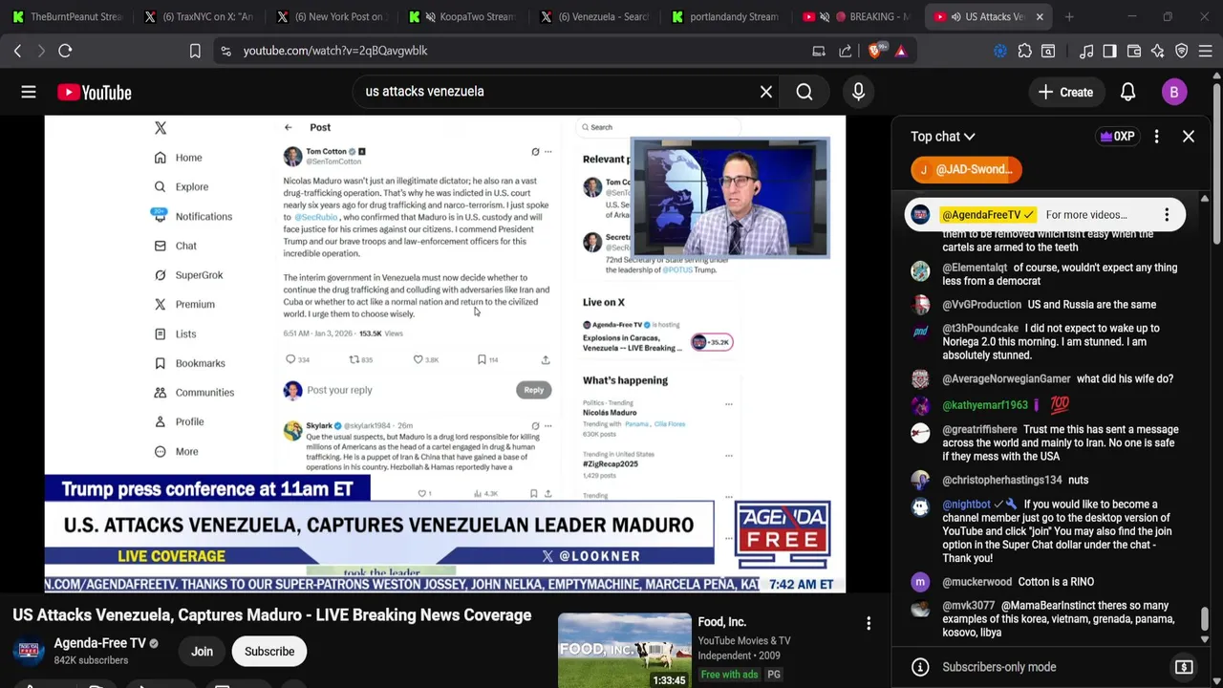Click the URL youtube.com/watch address field
Viewport: 1223px width, 688px height.
point(334,51)
